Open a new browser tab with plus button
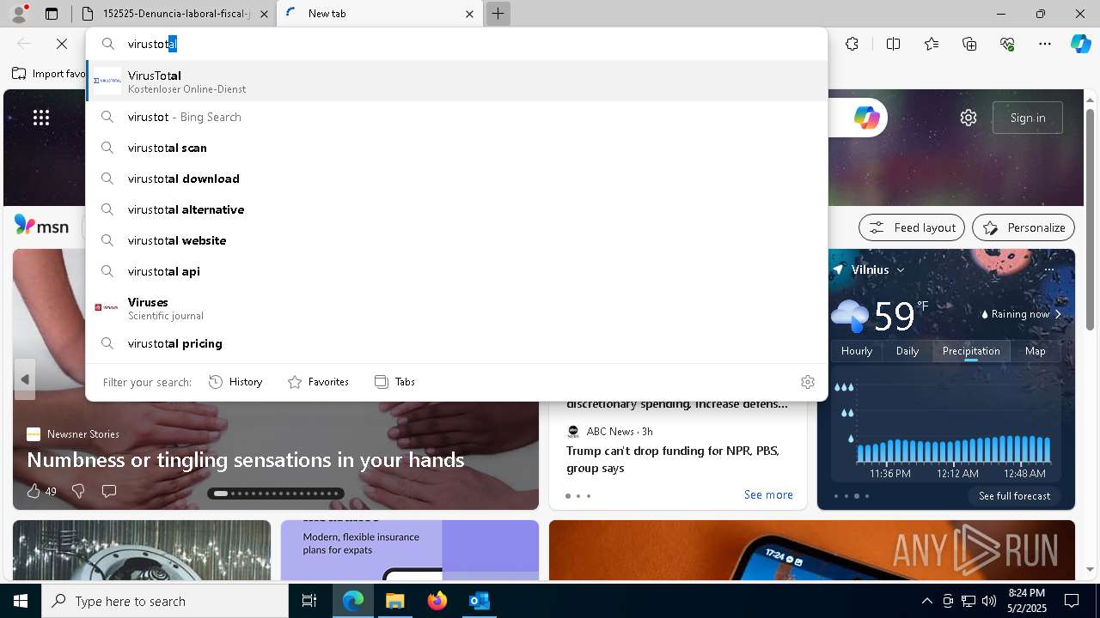Viewport: 1100px width, 618px height. 498,14
